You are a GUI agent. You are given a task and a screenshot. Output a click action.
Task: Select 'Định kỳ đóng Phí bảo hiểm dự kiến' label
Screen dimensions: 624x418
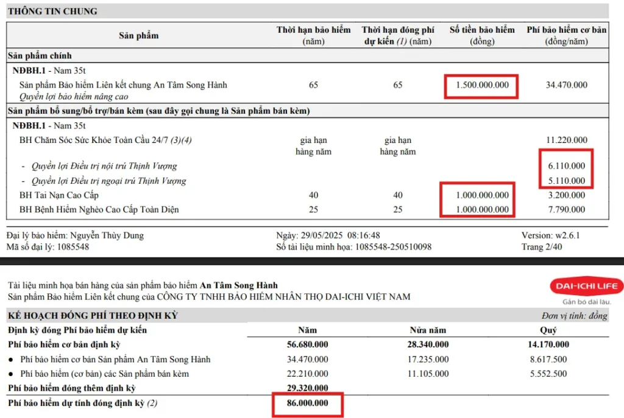(x=77, y=330)
